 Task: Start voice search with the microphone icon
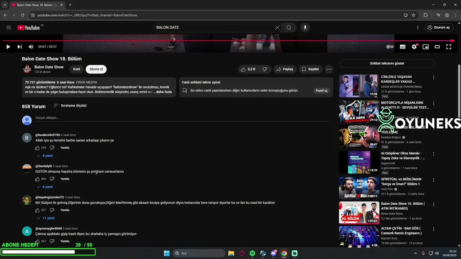click(305, 28)
